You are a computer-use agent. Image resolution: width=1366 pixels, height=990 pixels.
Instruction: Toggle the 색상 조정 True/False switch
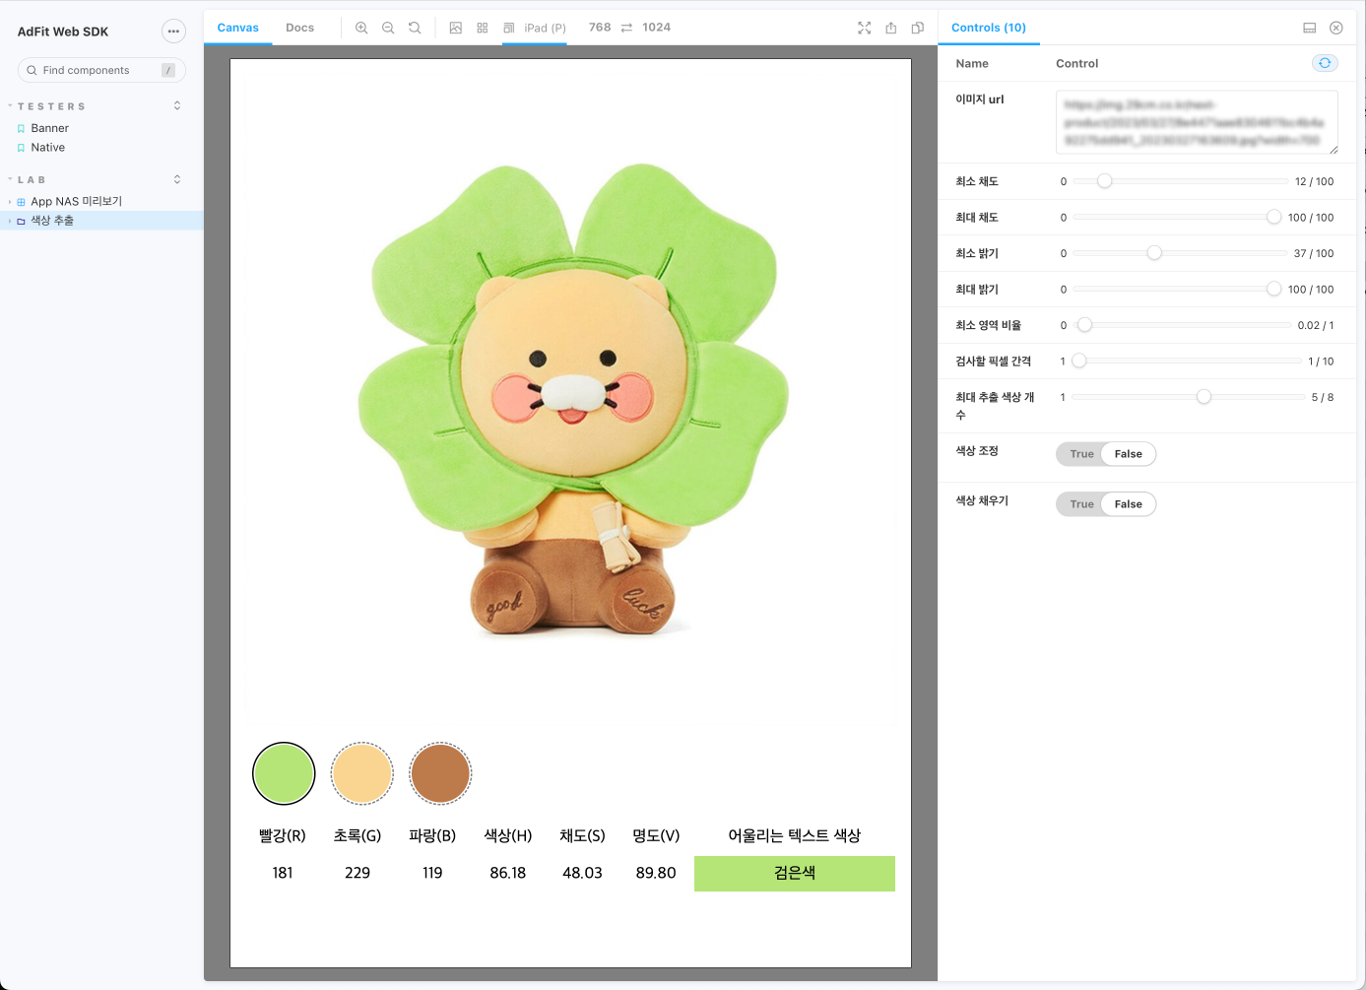(1106, 454)
